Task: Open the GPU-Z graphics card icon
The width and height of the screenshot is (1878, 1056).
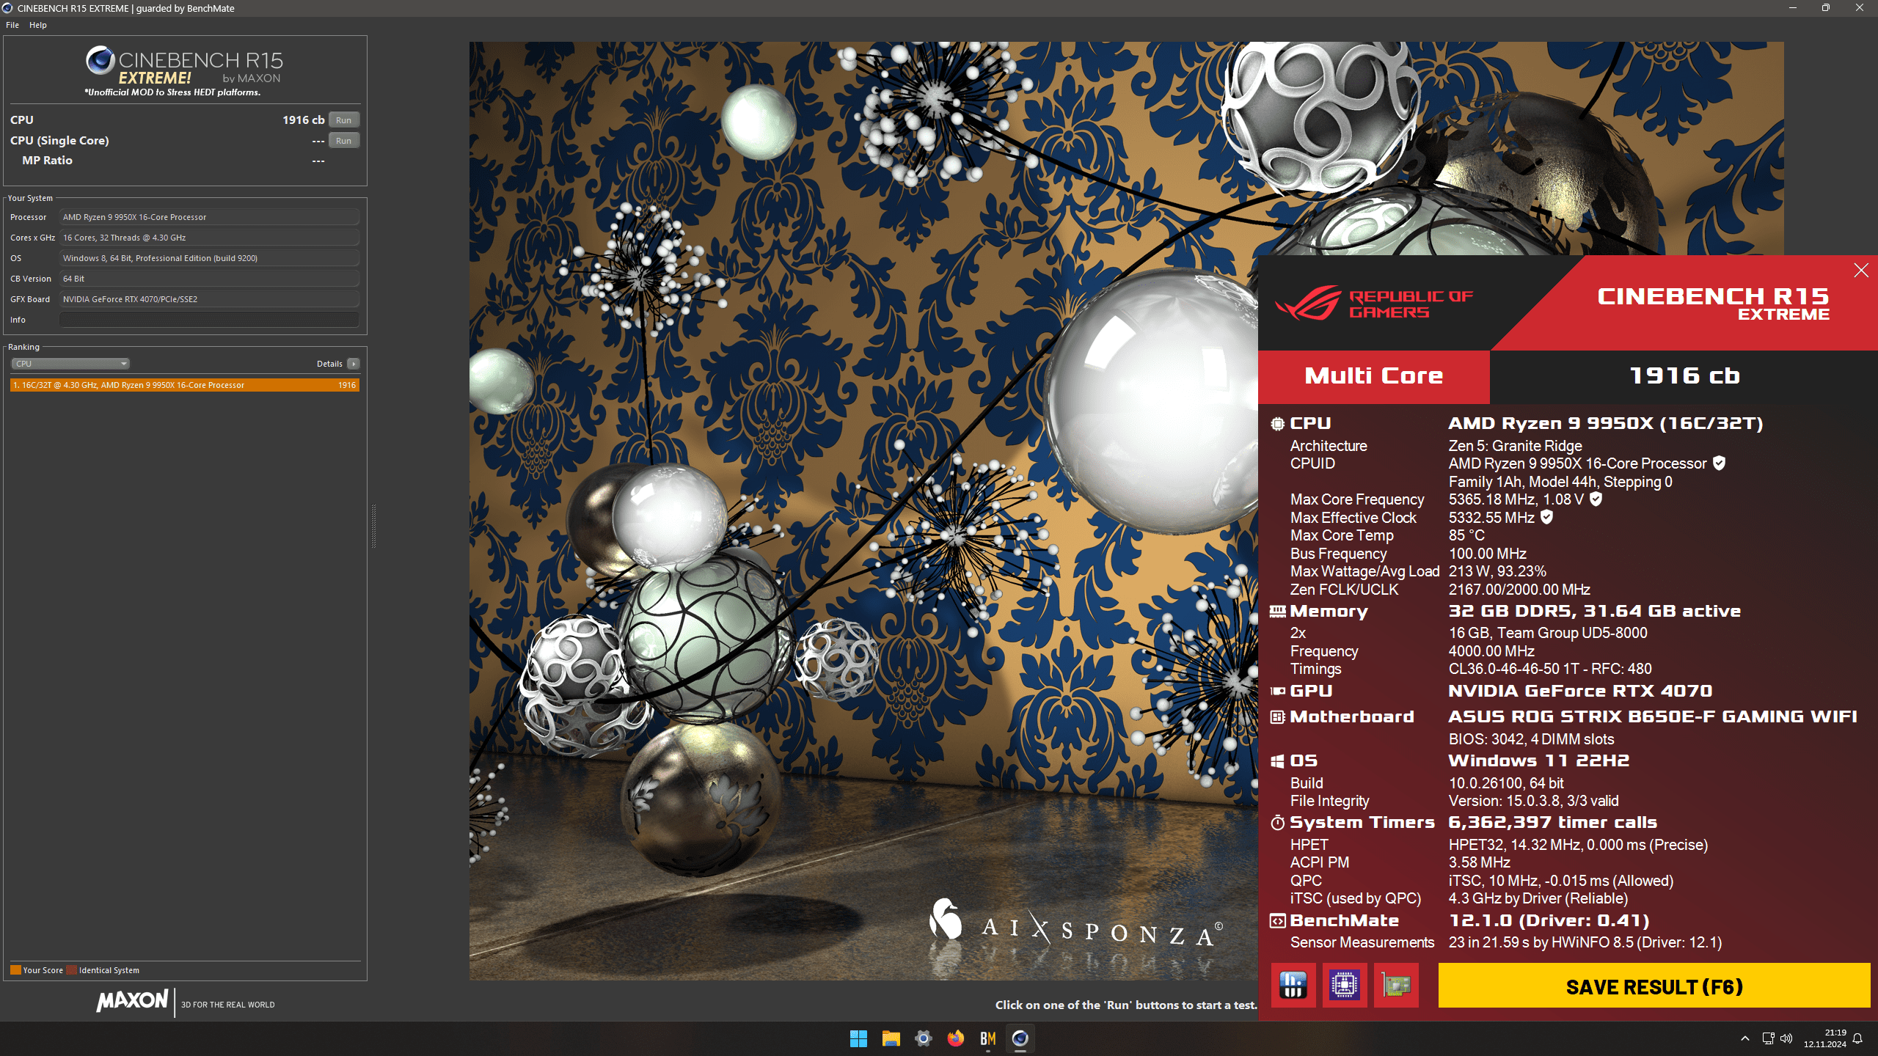Action: coord(1395,985)
